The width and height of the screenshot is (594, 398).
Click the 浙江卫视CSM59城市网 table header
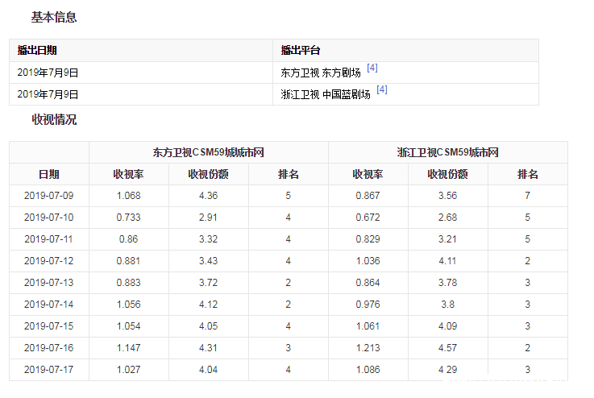click(x=447, y=152)
